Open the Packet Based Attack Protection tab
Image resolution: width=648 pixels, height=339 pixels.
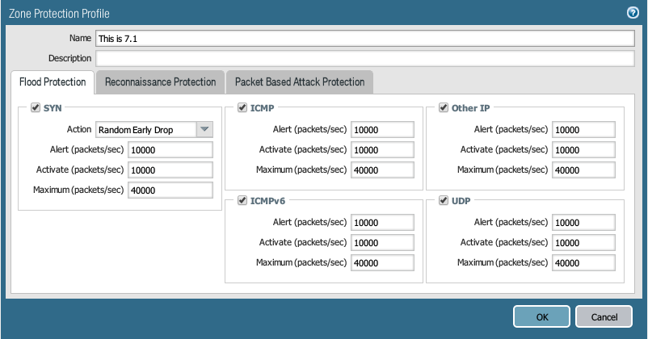click(299, 82)
